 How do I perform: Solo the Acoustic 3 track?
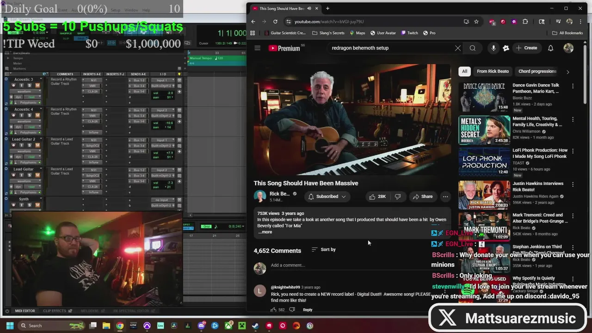tap(30, 85)
